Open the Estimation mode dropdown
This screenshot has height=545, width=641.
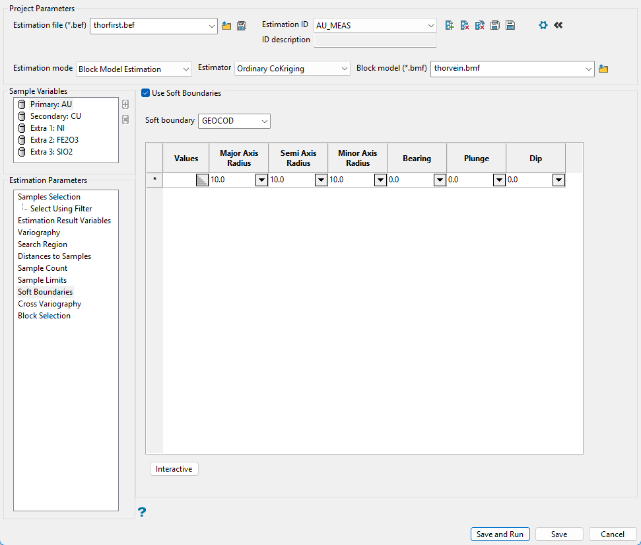point(134,69)
